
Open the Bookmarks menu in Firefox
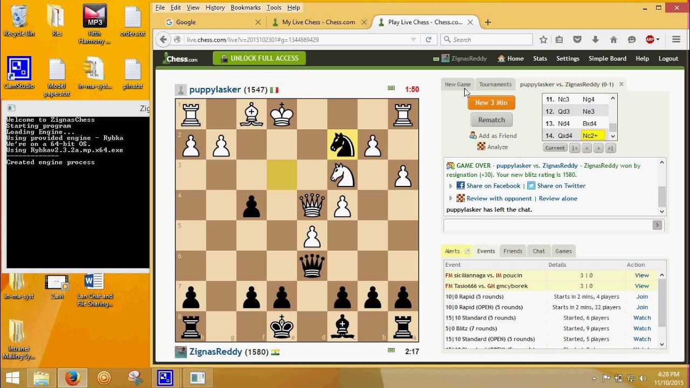pyautogui.click(x=245, y=8)
